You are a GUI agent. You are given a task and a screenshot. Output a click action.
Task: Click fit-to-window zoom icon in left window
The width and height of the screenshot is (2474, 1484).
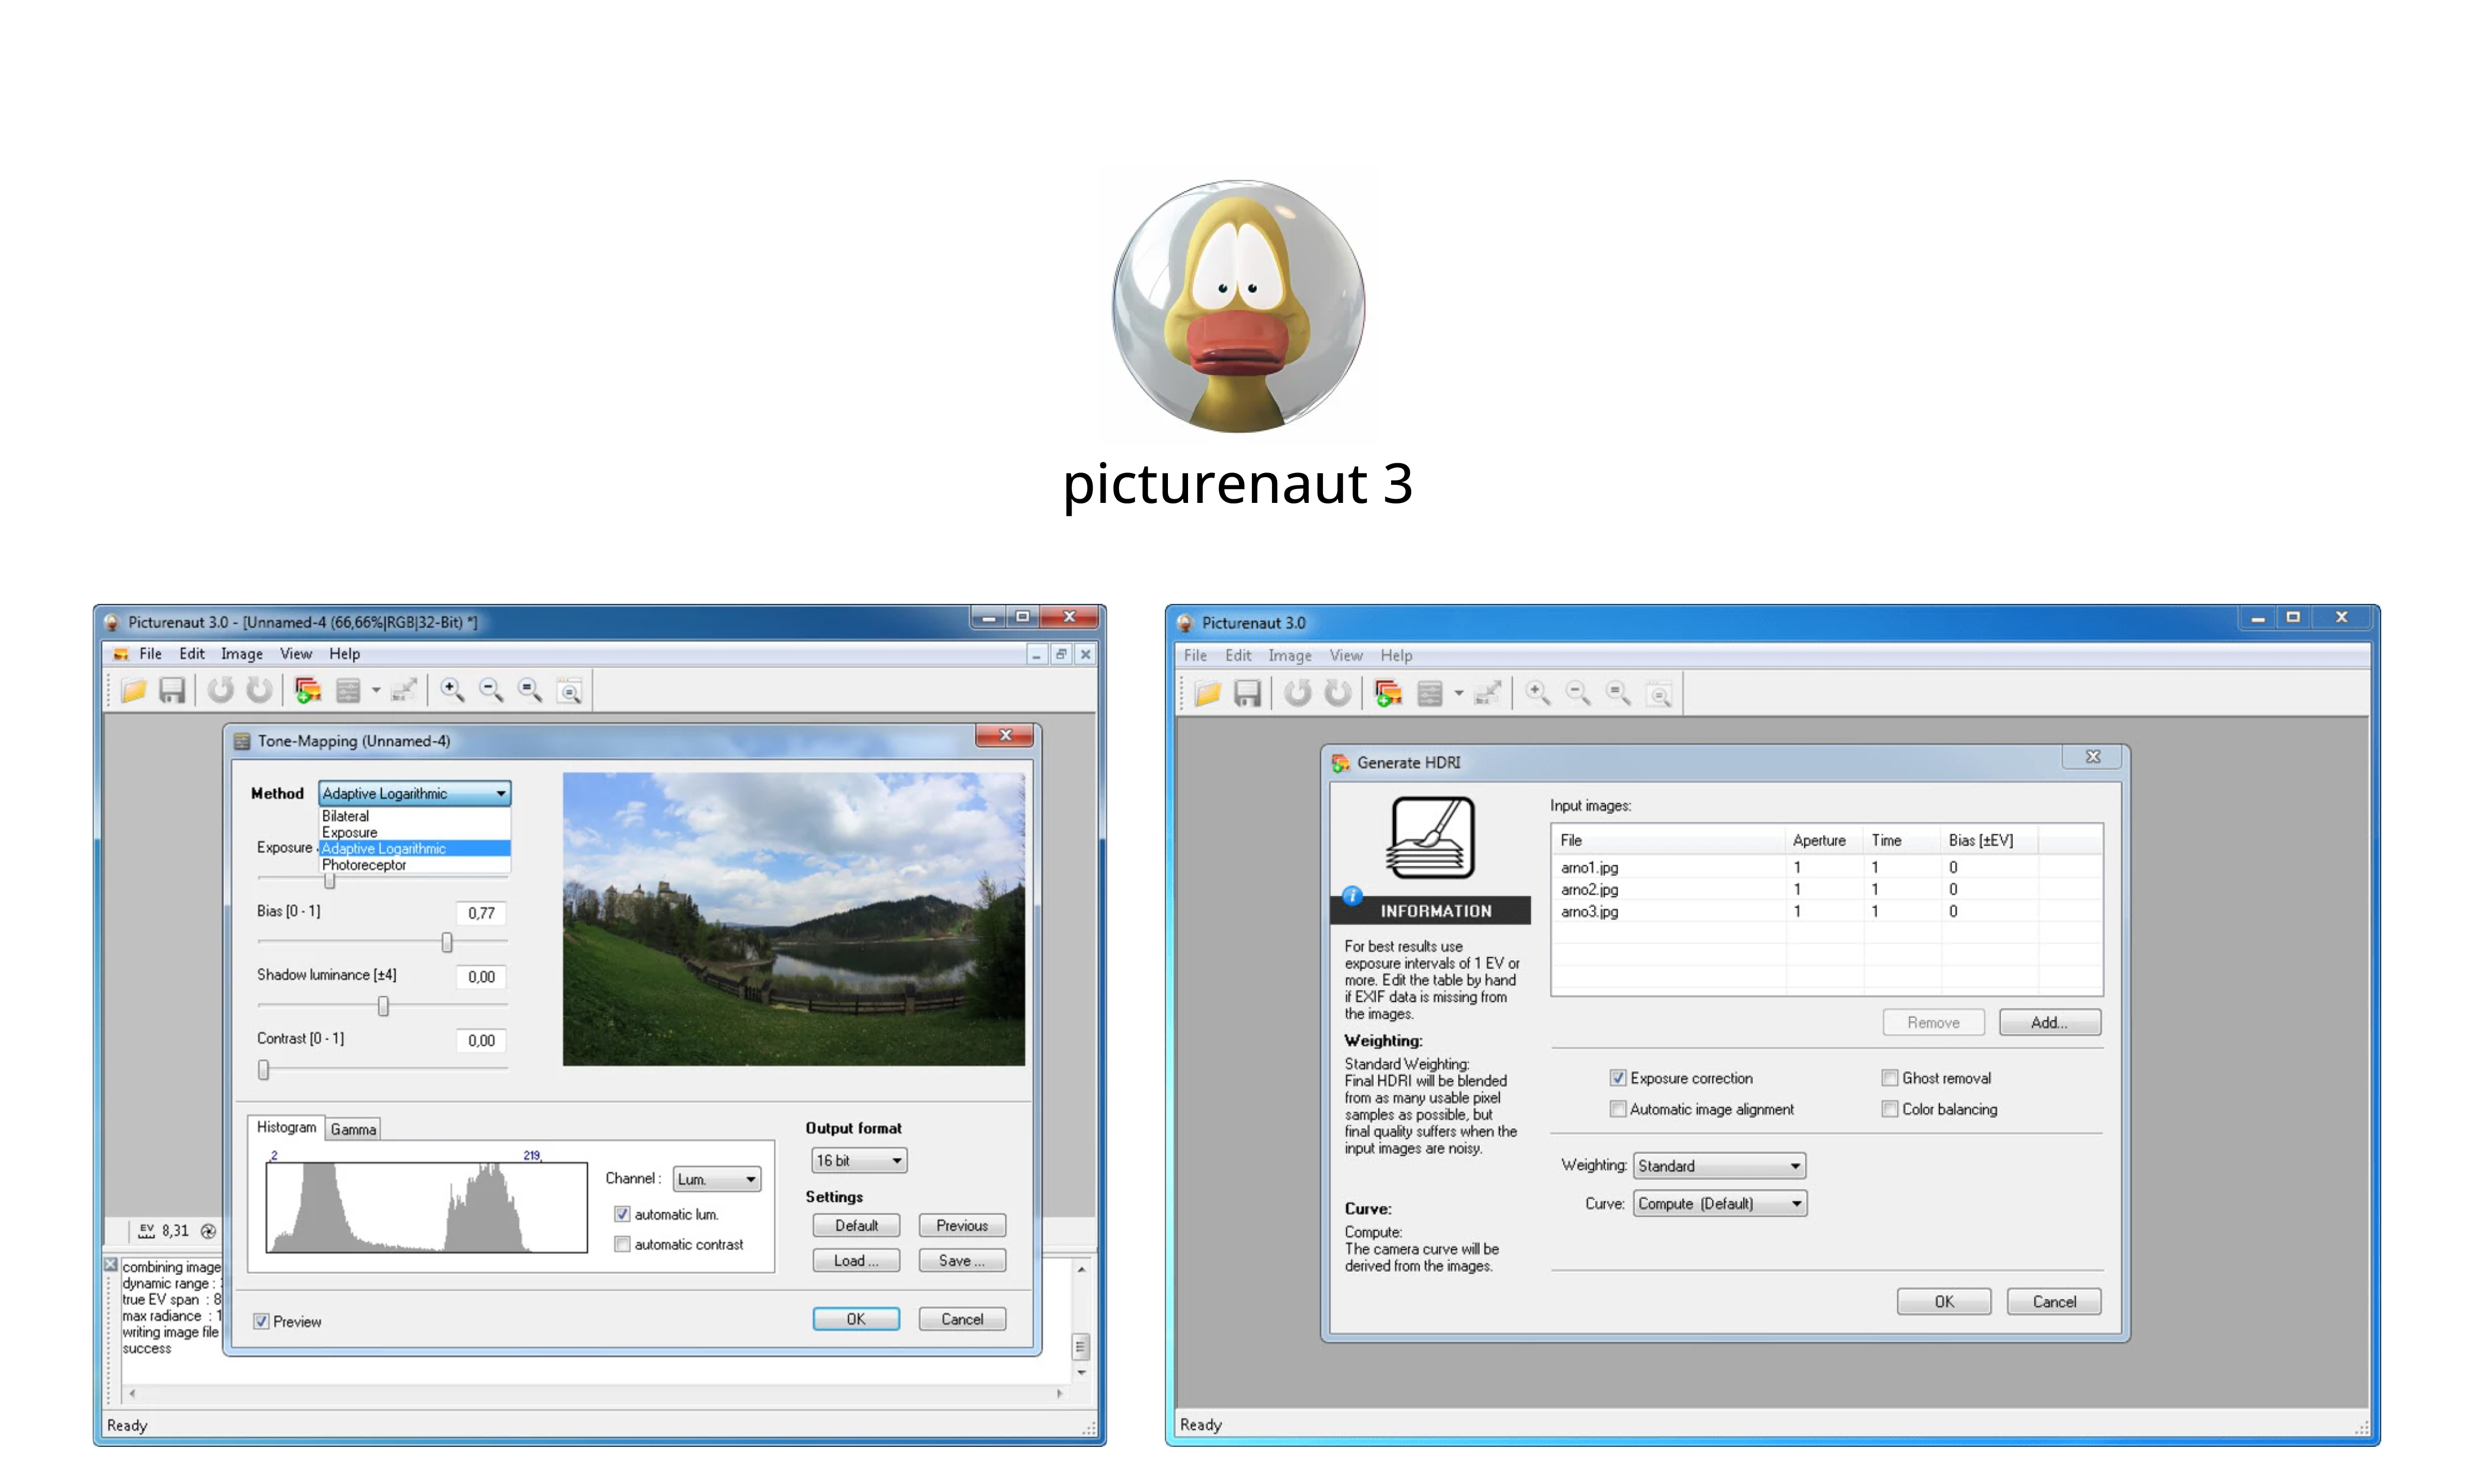(569, 690)
